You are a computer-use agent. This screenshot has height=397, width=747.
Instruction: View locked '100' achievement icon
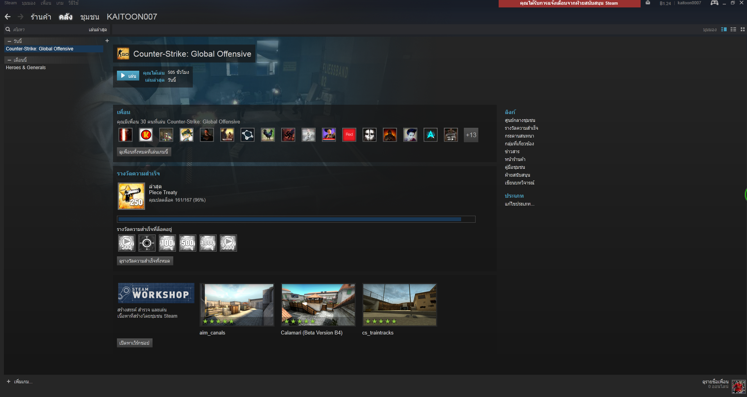pos(167,243)
